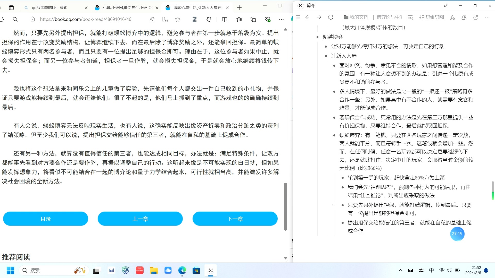Open notification bell in system tray
Viewport: 495px width, 278px height.
tap(486, 270)
